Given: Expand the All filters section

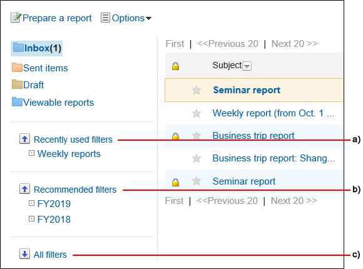Looking at the screenshot, I should tap(24, 254).
